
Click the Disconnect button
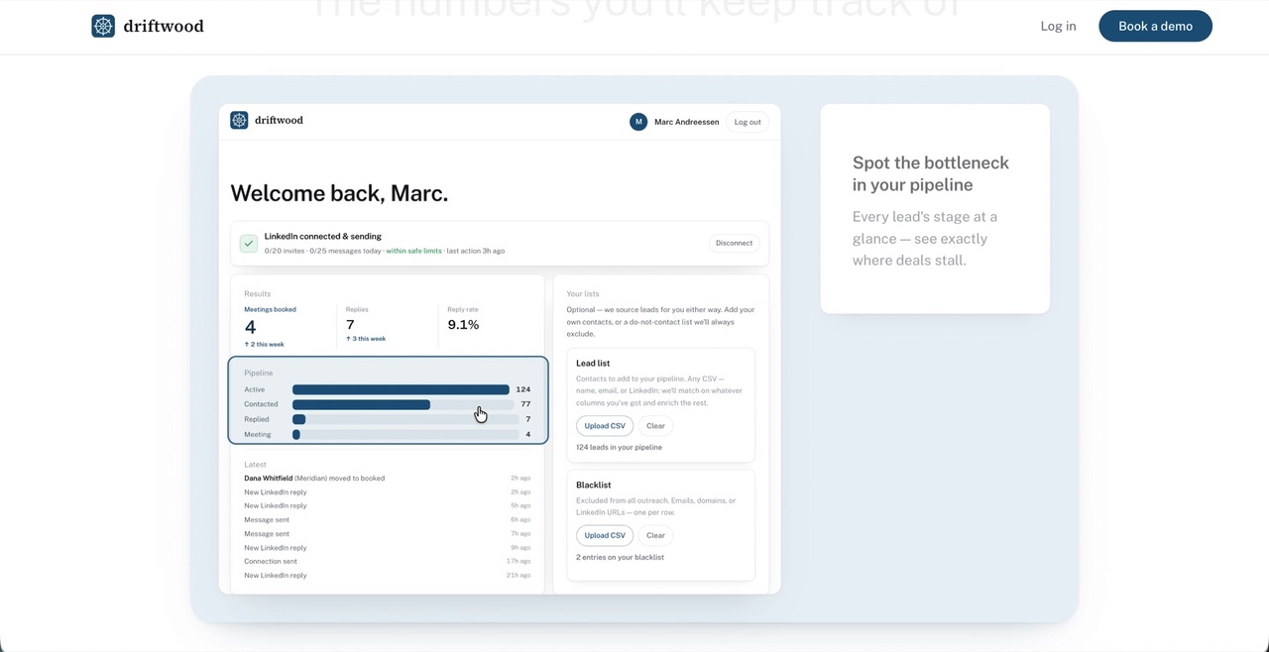[x=734, y=243]
